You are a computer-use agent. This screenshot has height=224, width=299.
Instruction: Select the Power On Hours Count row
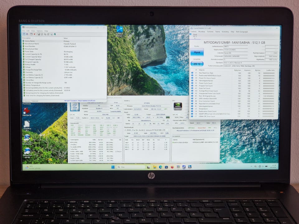tap(234, 78)
